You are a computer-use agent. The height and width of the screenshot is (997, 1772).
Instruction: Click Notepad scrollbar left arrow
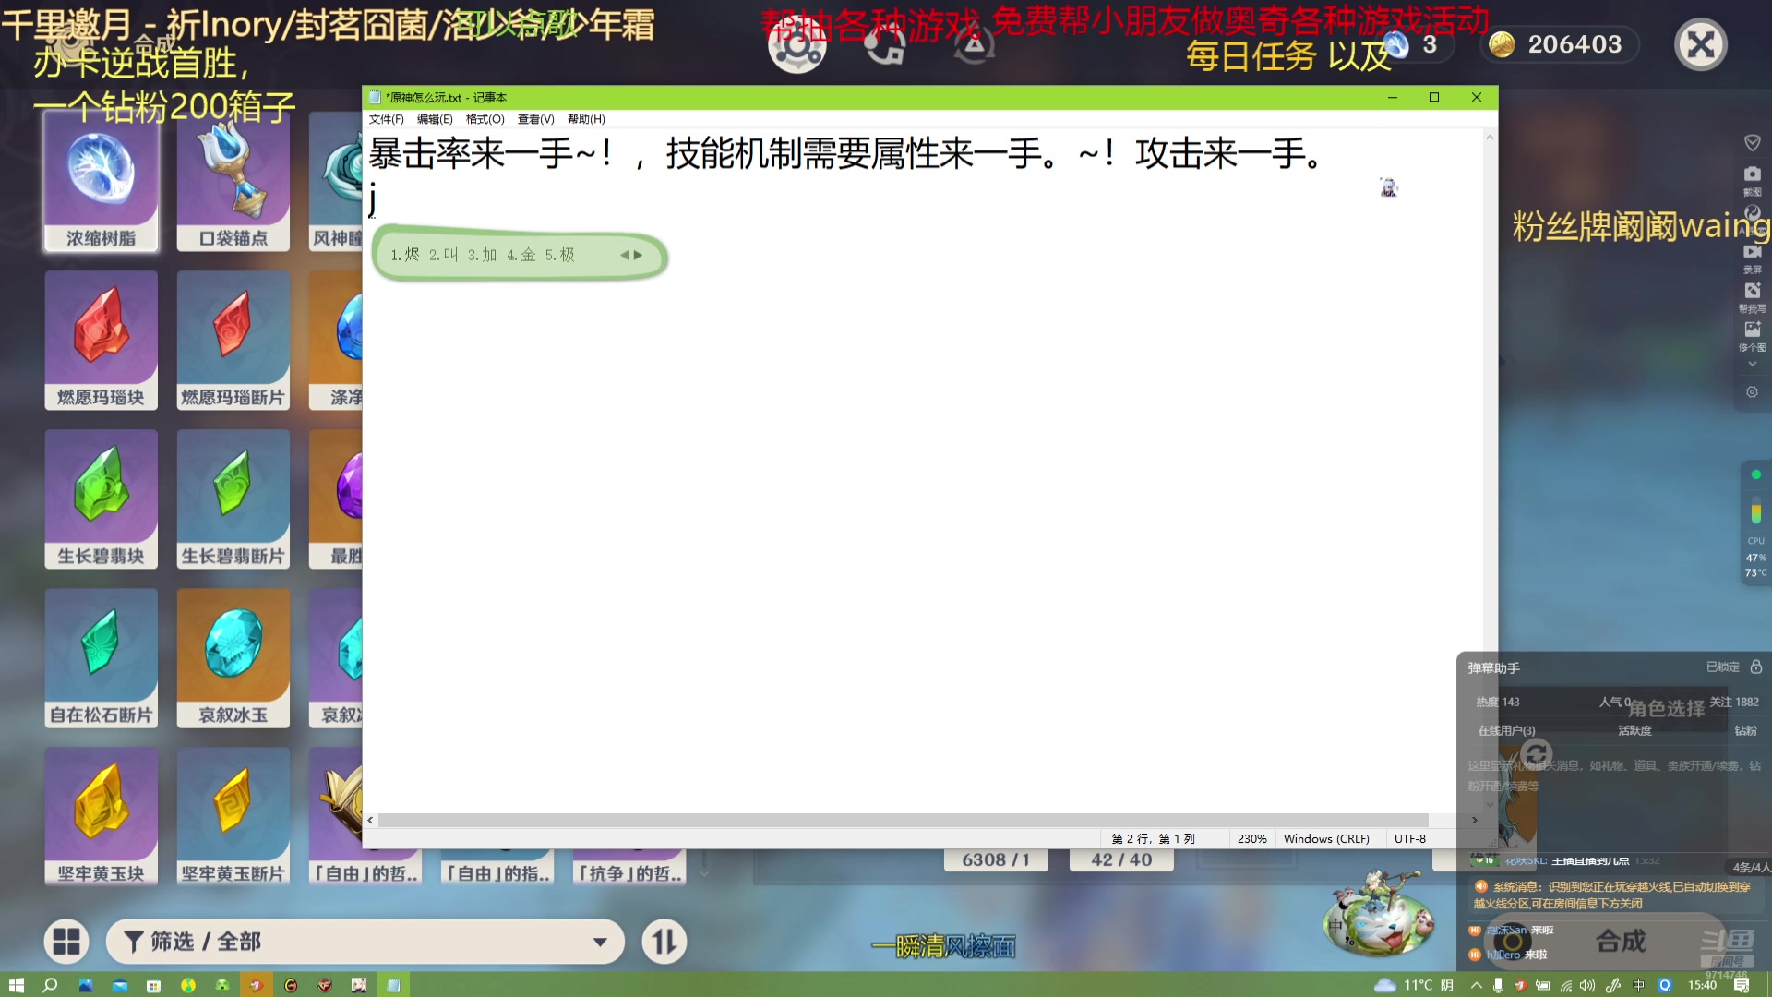(x=370, y=820)
